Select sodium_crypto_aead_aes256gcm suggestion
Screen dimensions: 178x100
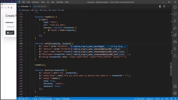[x=99, y=46]
